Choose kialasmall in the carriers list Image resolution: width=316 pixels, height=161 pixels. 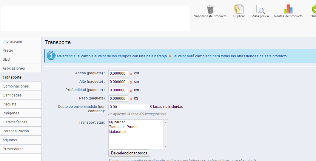click(118, 132)
